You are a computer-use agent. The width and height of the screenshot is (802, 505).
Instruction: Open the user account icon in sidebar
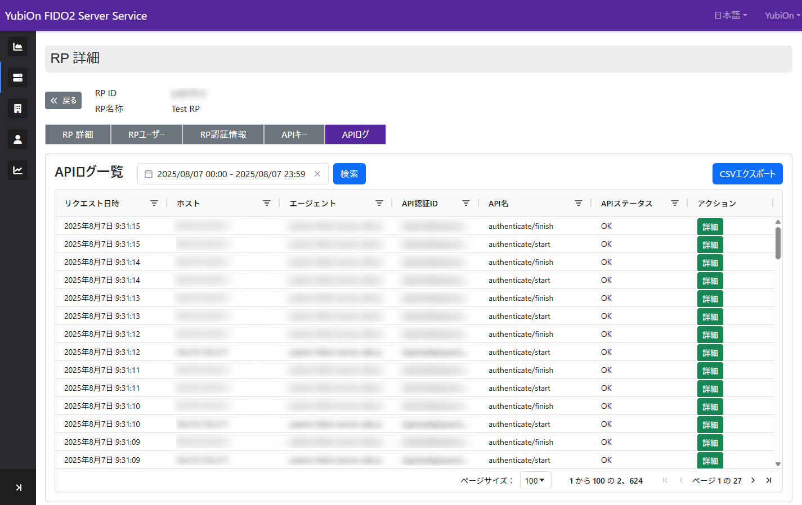pos(17,139)
